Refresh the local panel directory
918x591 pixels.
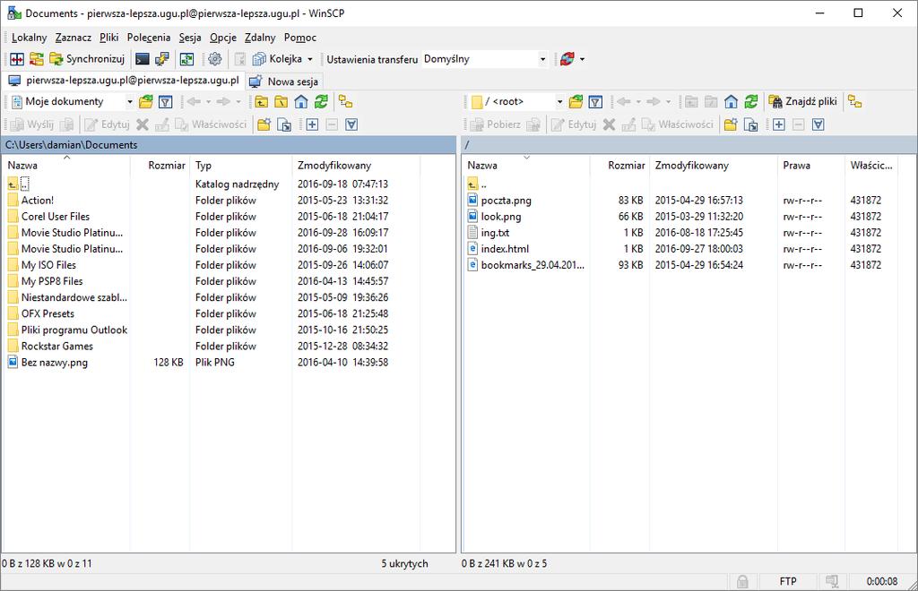(321, 102)
